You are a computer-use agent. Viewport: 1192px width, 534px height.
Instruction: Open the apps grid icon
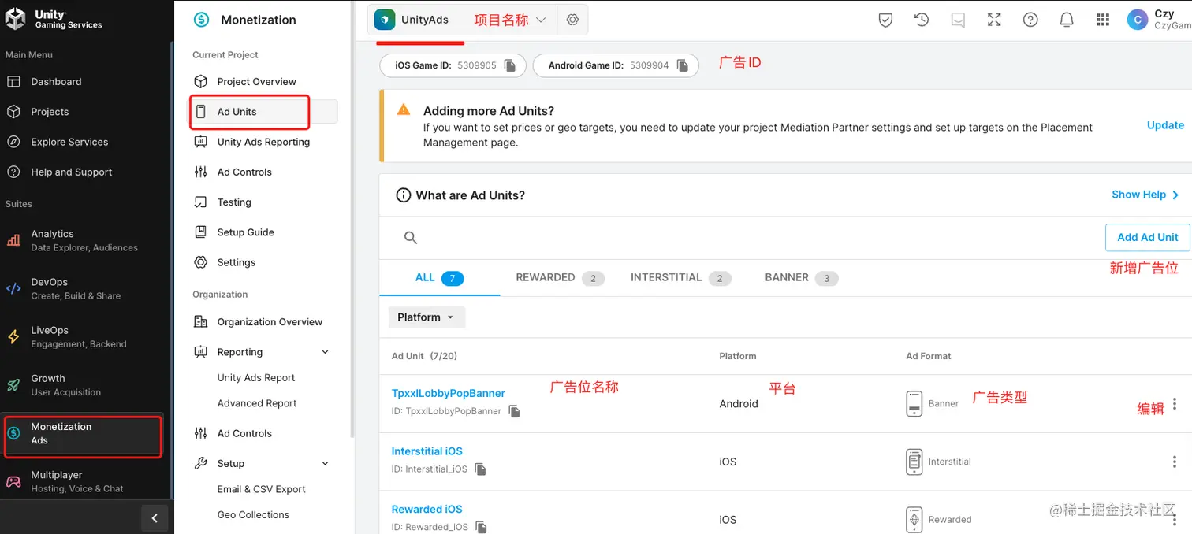(x=1103, y=20)
